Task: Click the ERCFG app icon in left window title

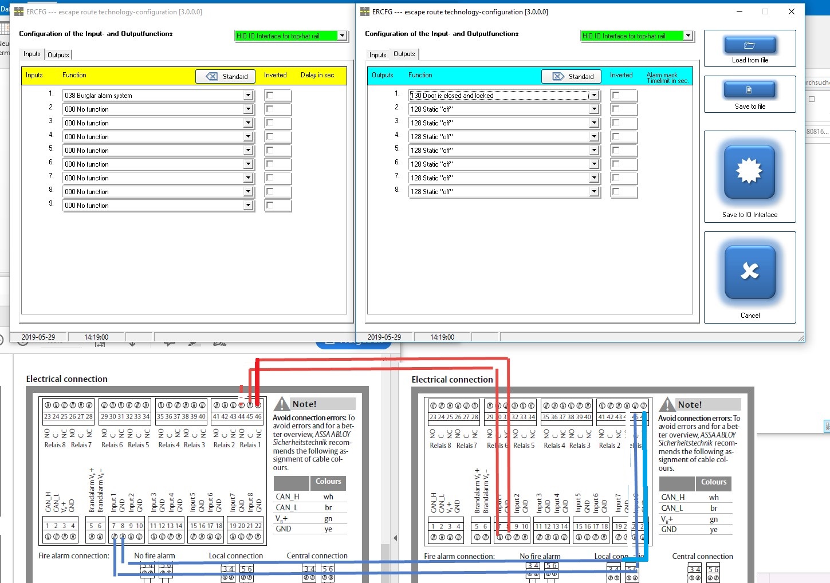Action: click(x=19, y=11)
